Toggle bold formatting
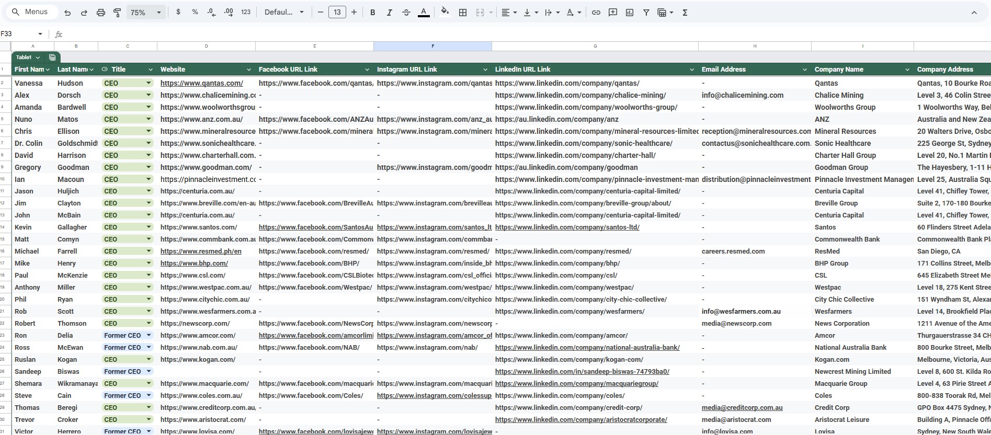 coord(373,13)
